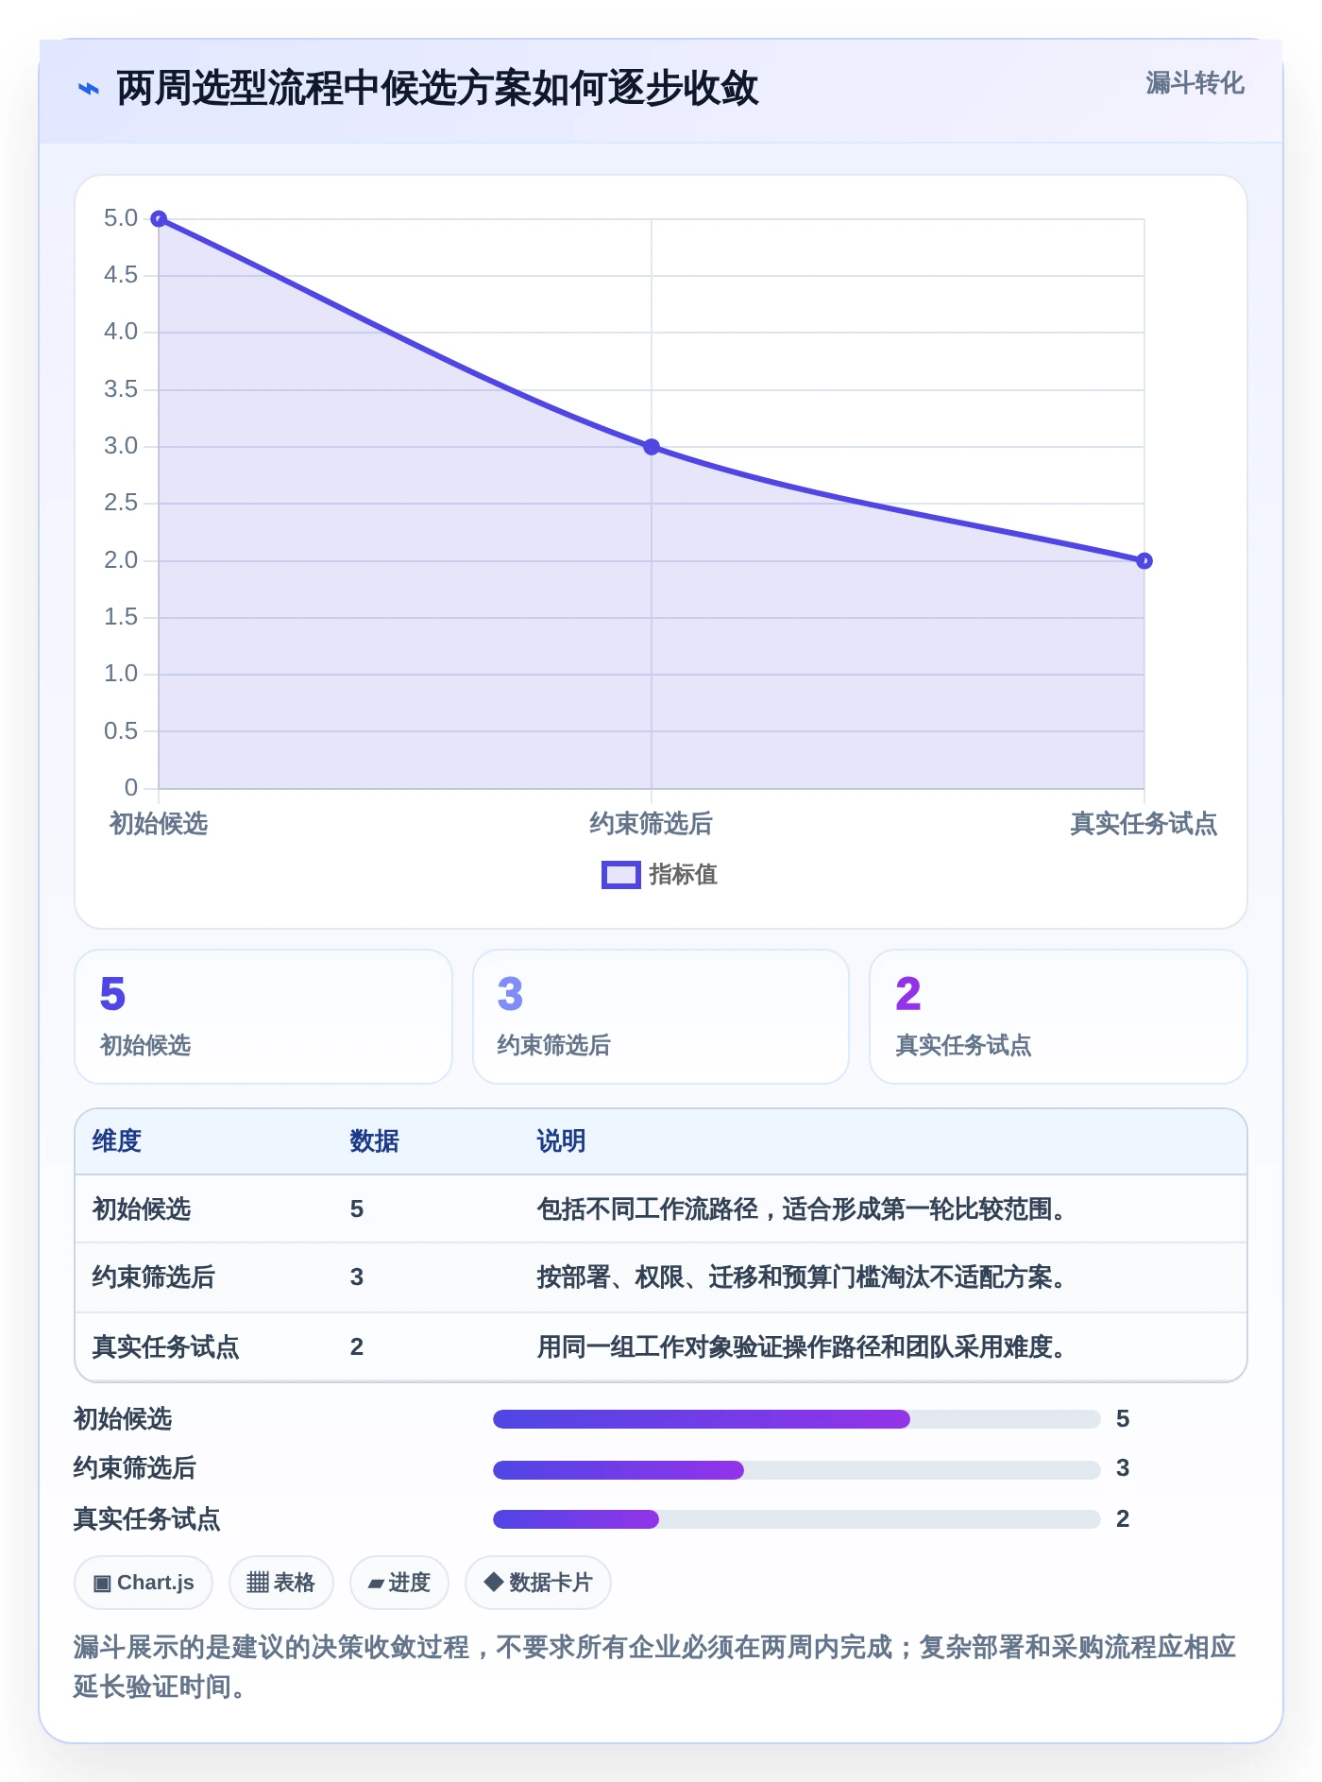
Task: Click the 表格 tag chip
Action: pos(281,1583)
